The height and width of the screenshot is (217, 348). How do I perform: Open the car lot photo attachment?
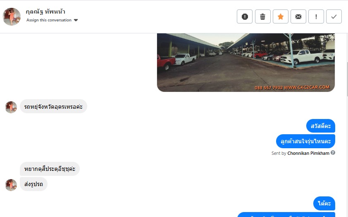click(246, 62)
